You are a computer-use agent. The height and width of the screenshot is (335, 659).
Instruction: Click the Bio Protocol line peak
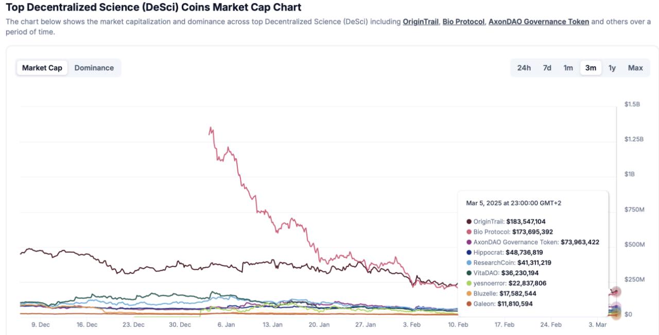(x=211, y=127)
